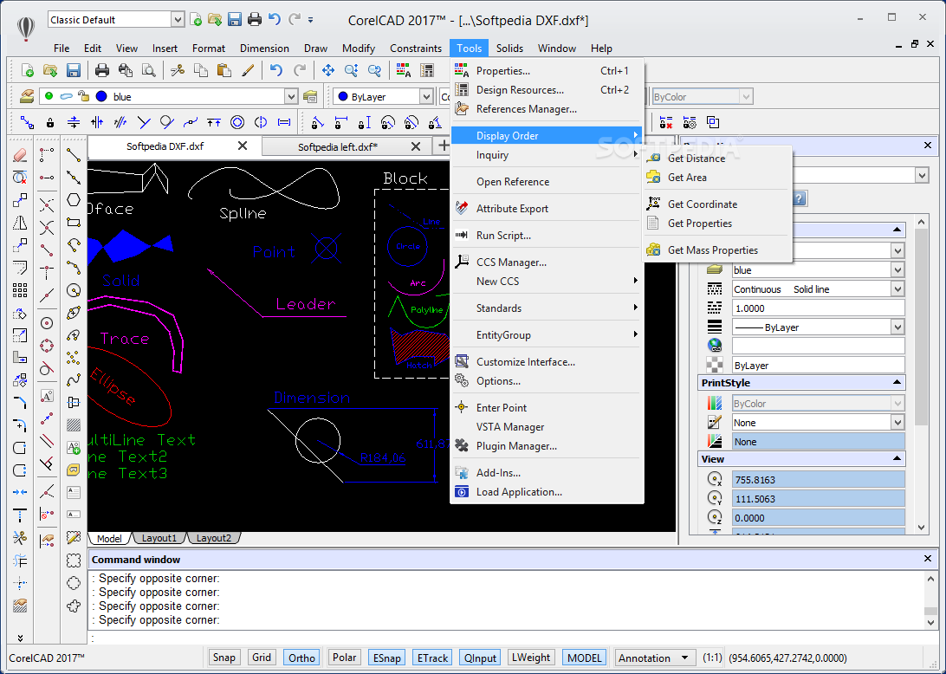Screen dimensions: 946x674
Task: Toggle ESnap in the status bar
Action: [x=386, y=658]
